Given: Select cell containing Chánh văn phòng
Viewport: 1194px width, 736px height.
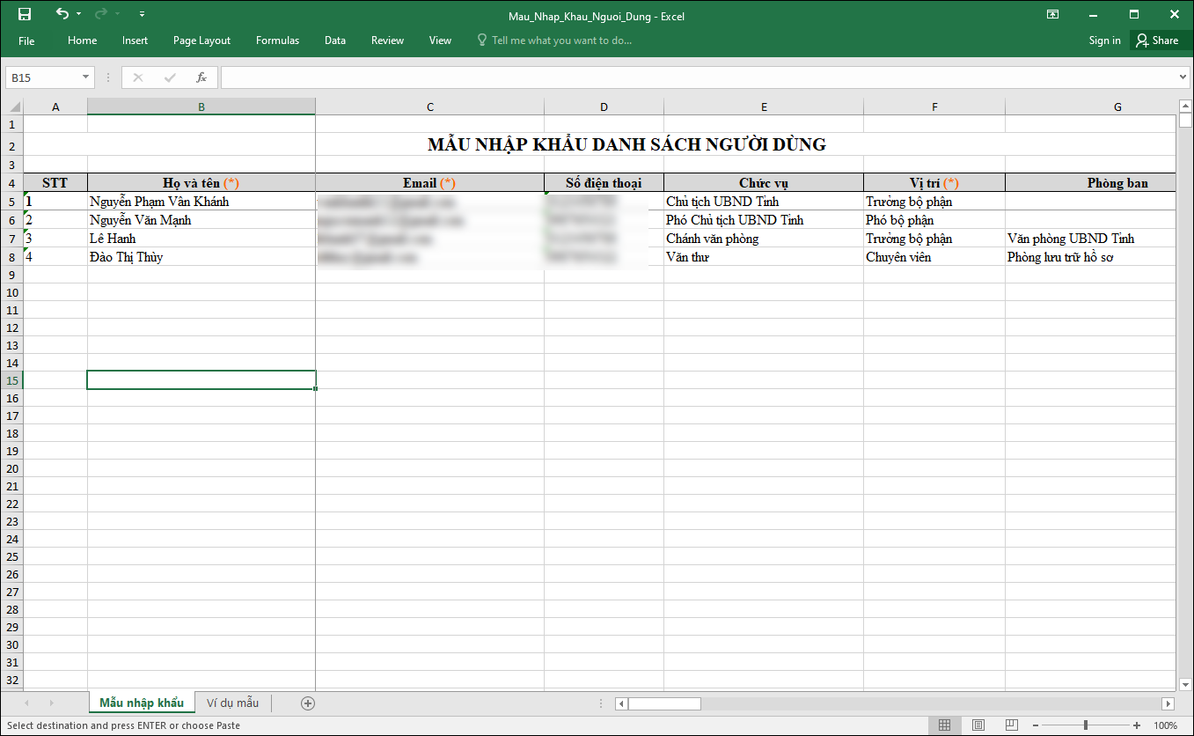Looking at the screenshot, I should (x=764, y=239).
